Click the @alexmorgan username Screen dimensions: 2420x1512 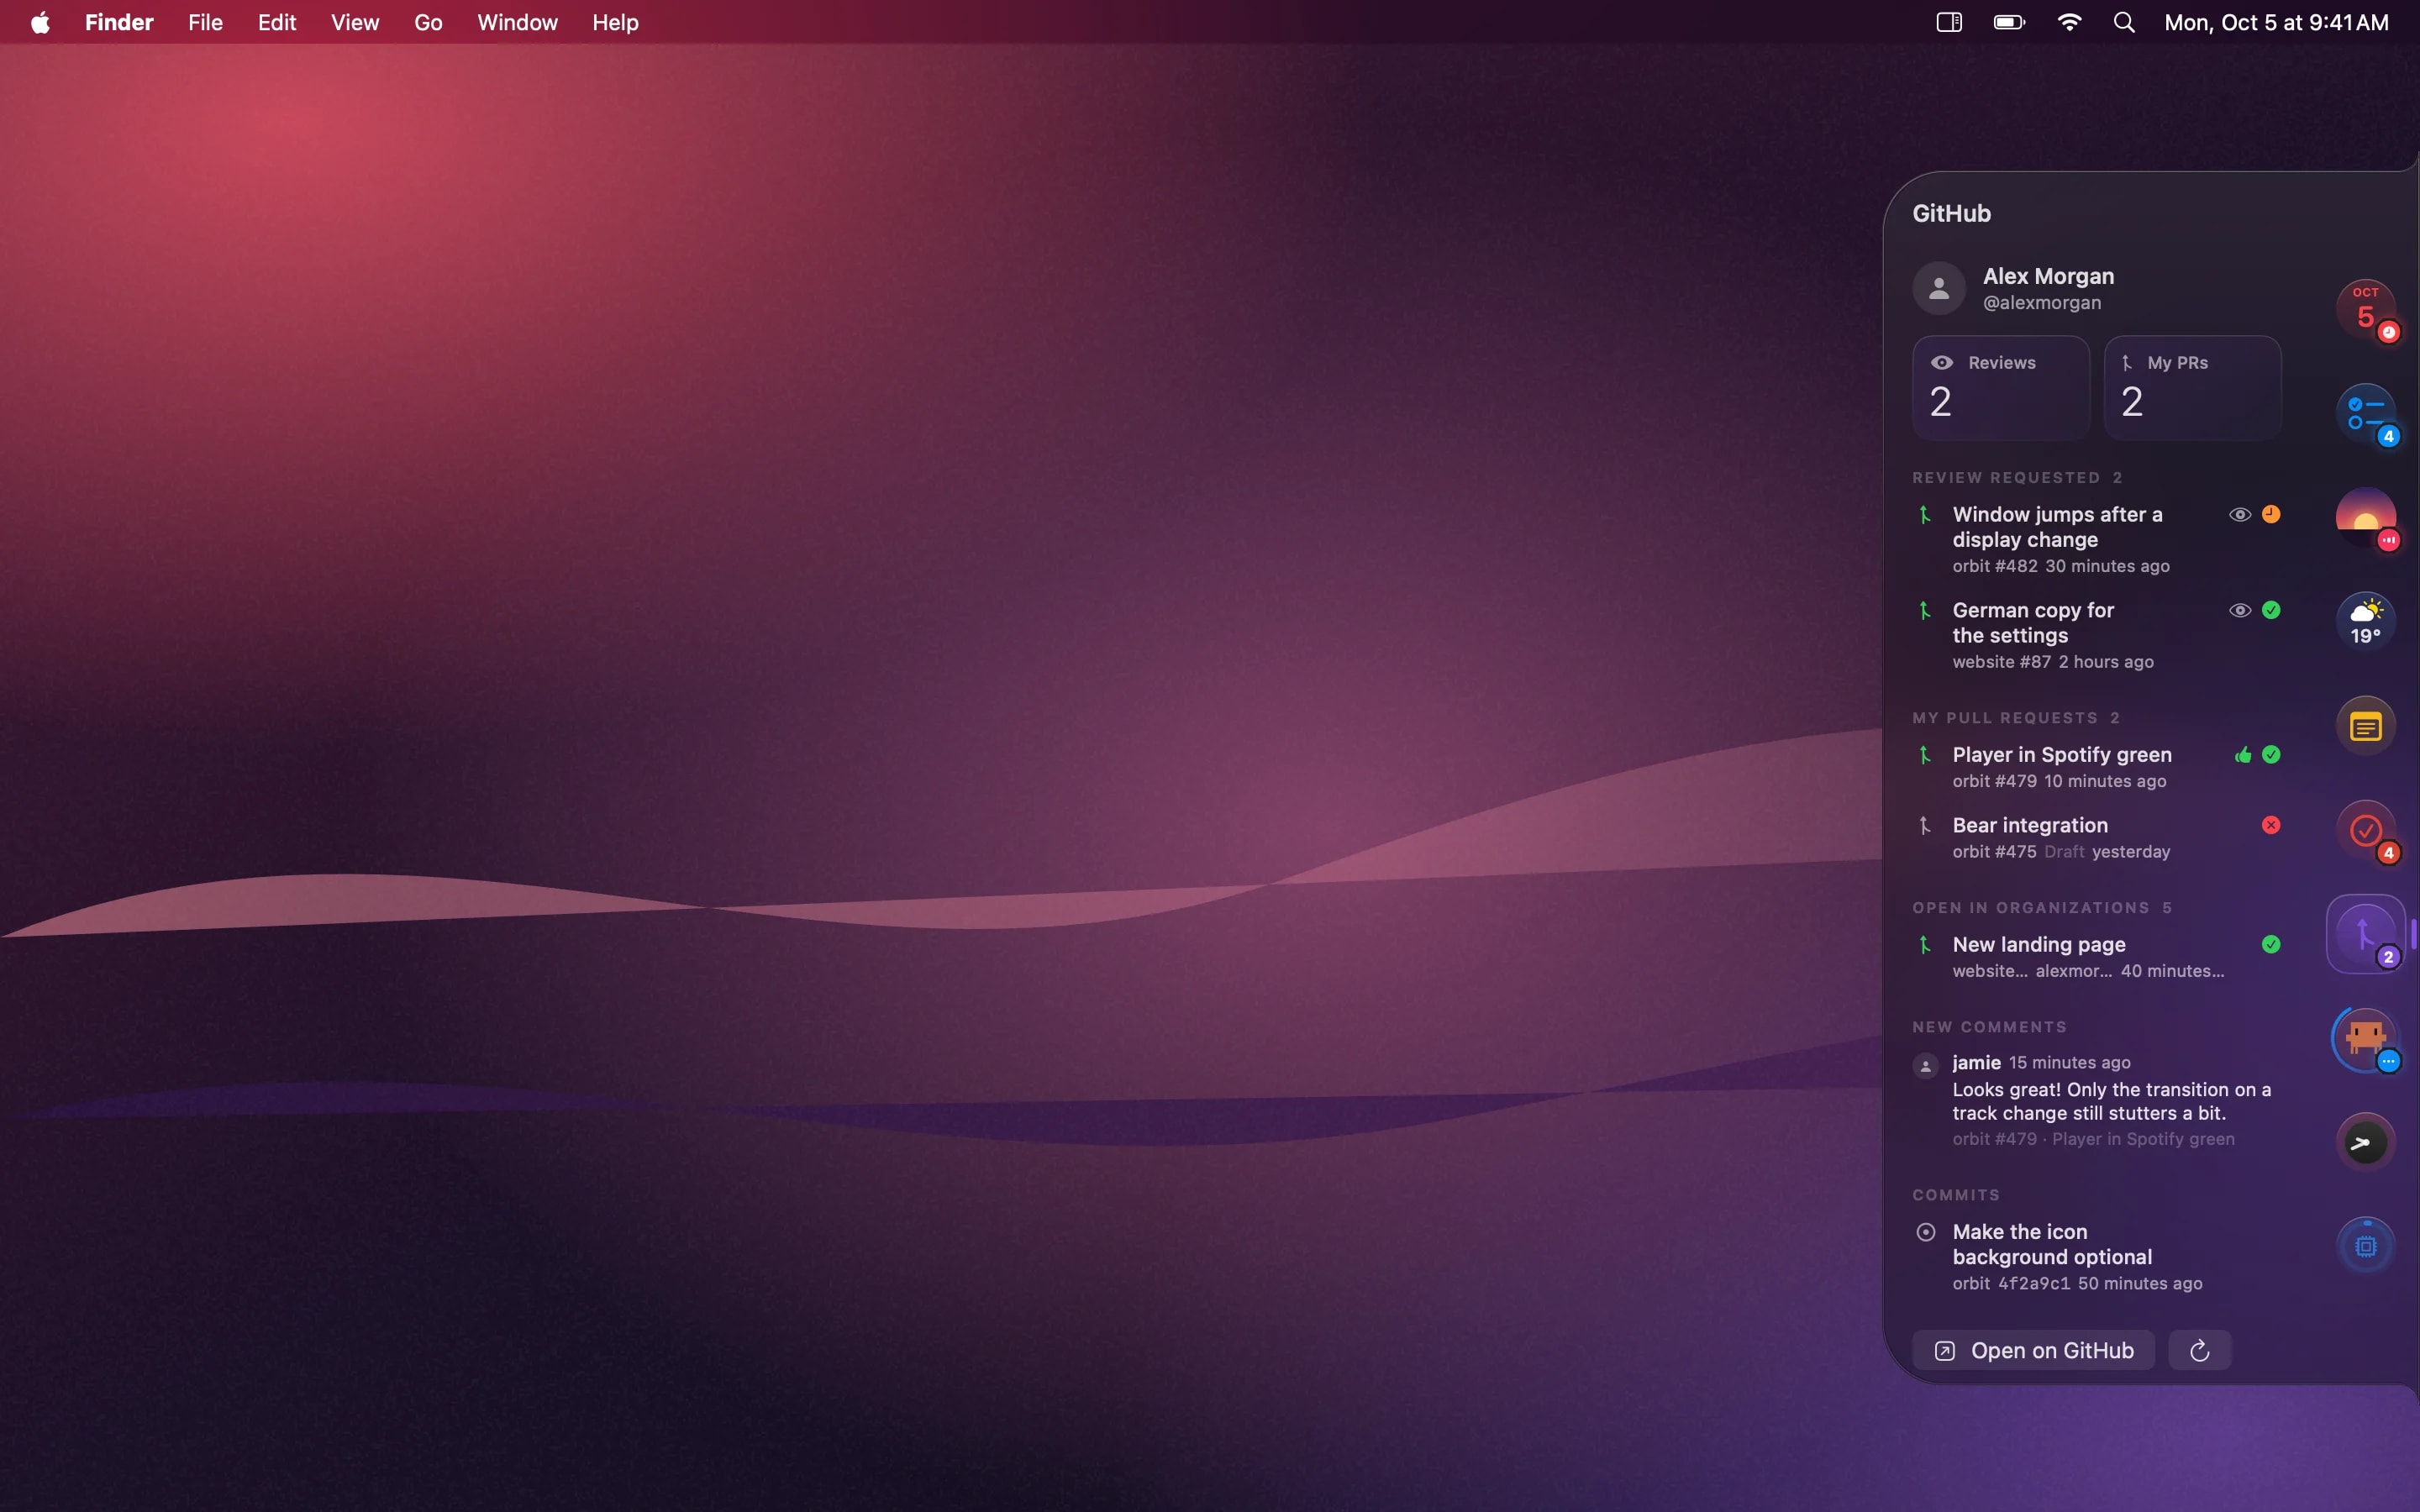point(2041,303)
